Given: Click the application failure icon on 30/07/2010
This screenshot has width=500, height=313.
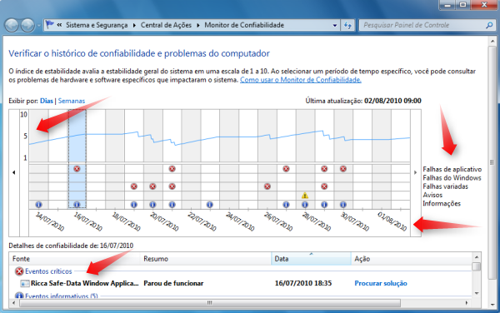Looking at the screenshot, I should pos(343,169).
